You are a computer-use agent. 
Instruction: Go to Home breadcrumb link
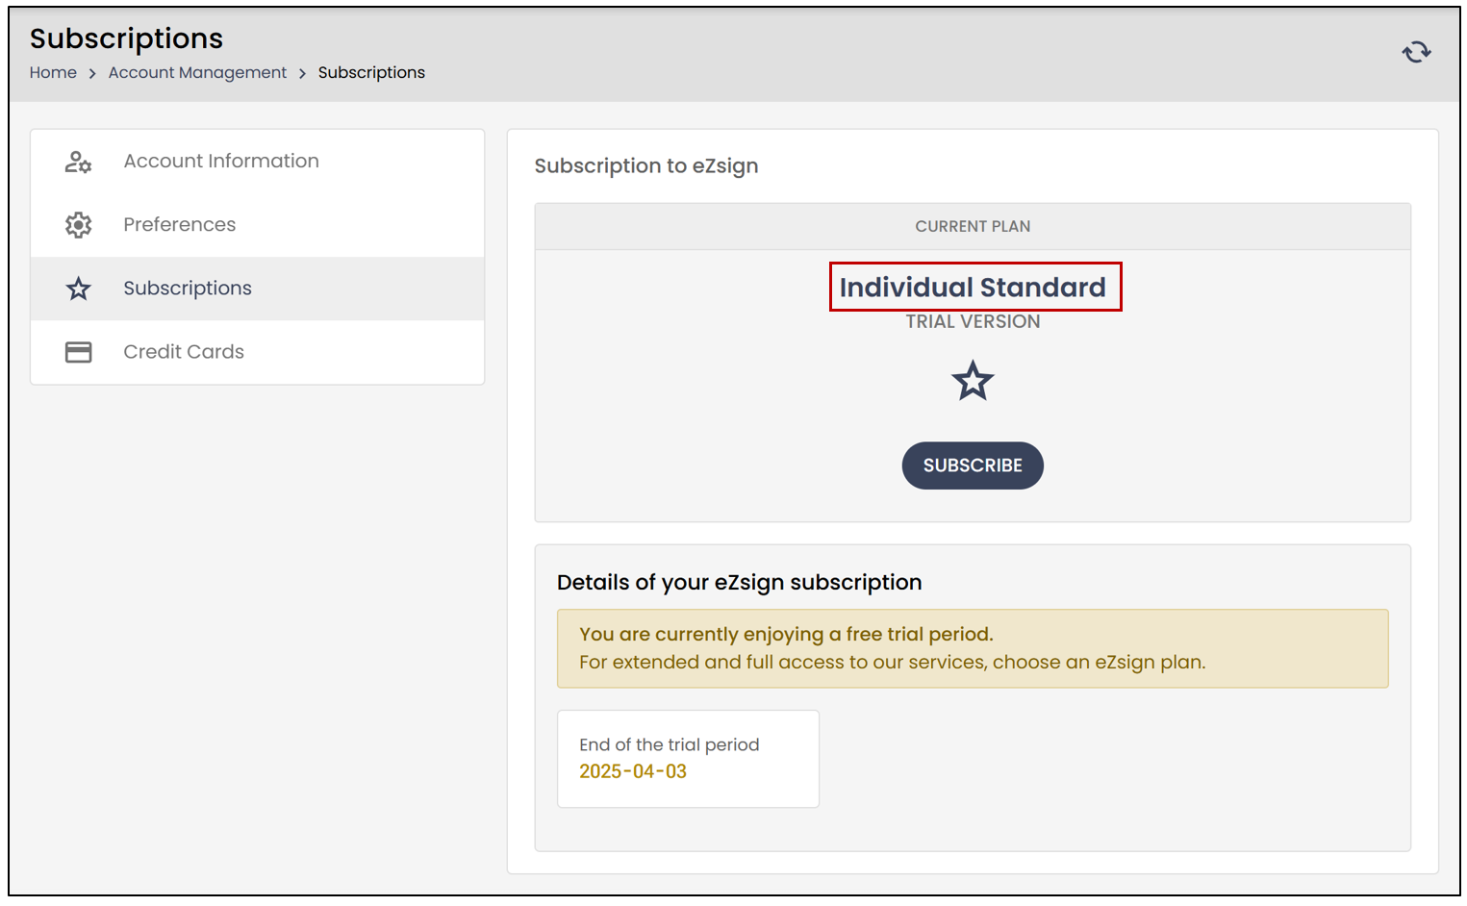tap(53, 73)
